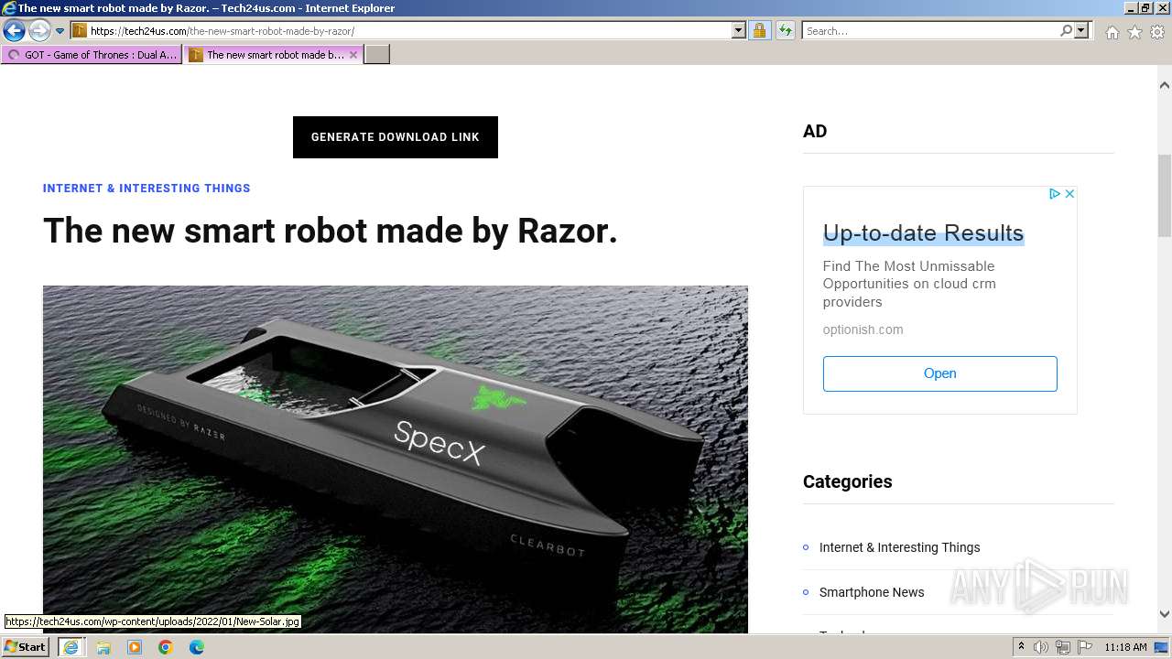Click the article headline about Razor robot
Screen dimensions: 1172x659
331,231
